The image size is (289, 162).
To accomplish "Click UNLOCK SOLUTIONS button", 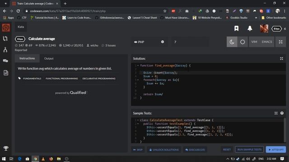I will pyautogui.click(x=164, y=150).
